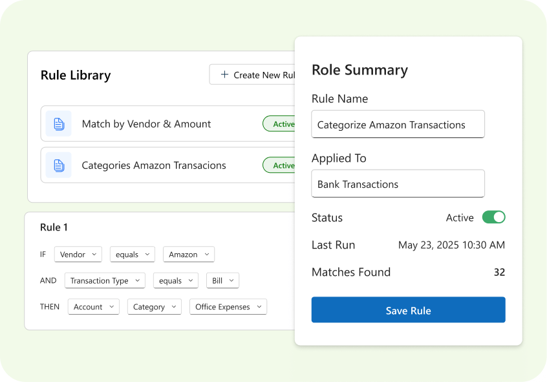The image size is (547, 382).
Task: Expand the equals operator in the IF row
Action: (133, 254)
